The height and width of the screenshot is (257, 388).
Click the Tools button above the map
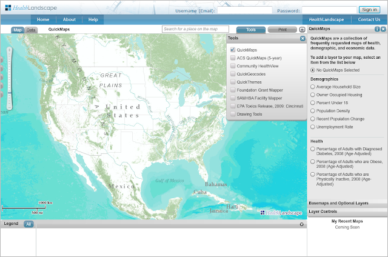click(x=251, y=30)
